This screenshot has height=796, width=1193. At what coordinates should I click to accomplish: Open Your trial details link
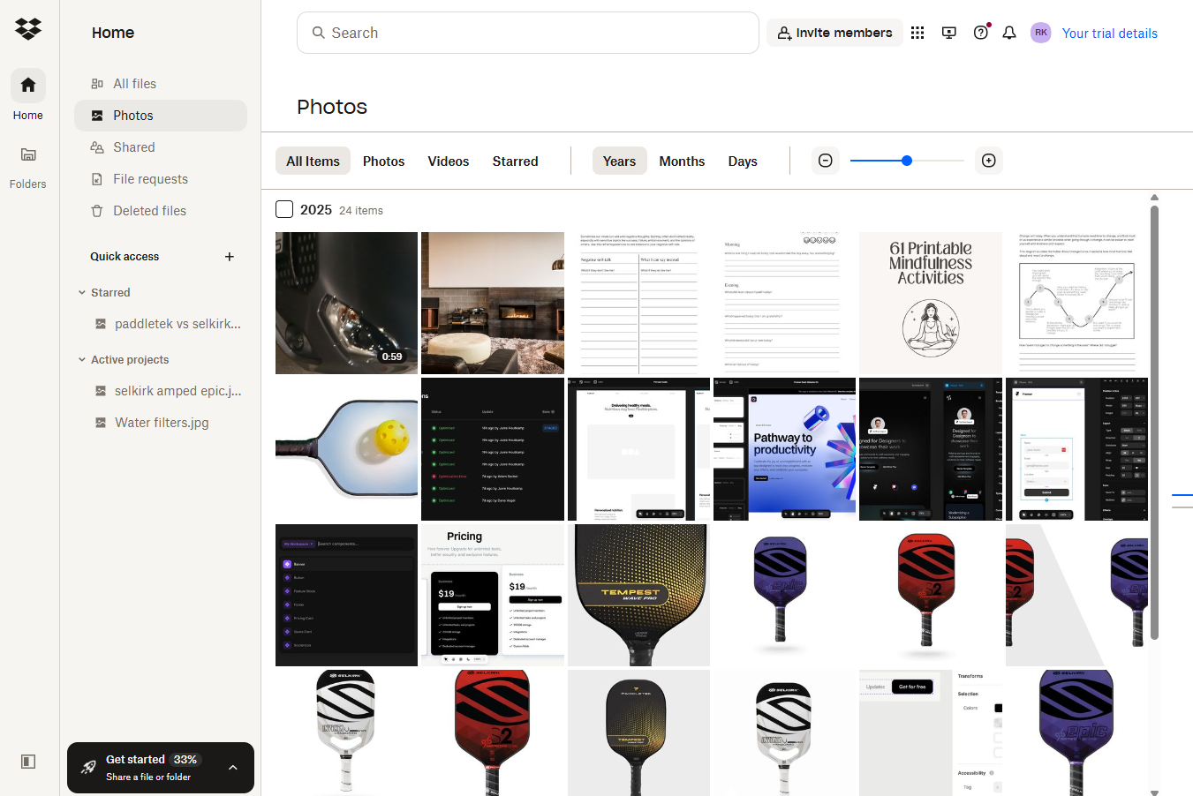click(x=1109, y=34)
